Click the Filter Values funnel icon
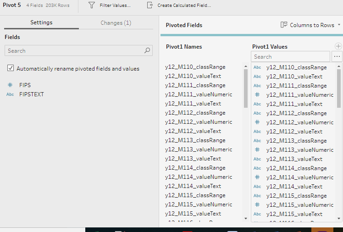The height and width of the screenshot is (232, 343). click(x=92, y=5)
